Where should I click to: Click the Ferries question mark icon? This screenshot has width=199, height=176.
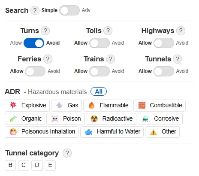click(x=48, y=59)
